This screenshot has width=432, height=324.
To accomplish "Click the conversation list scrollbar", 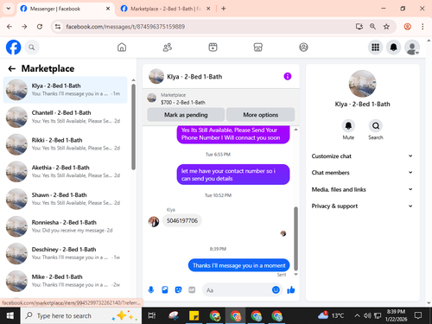I will 133,127.
